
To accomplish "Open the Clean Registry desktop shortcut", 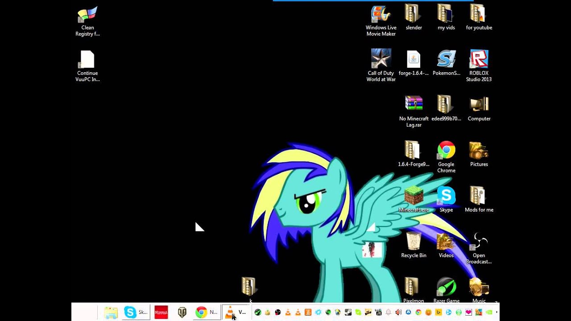I will [87, 21].
